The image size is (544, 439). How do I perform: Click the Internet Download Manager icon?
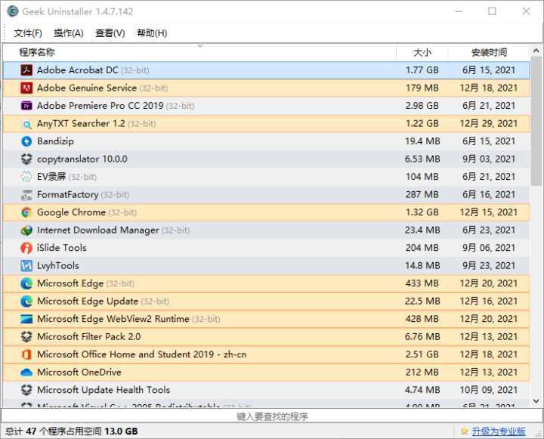26,230
